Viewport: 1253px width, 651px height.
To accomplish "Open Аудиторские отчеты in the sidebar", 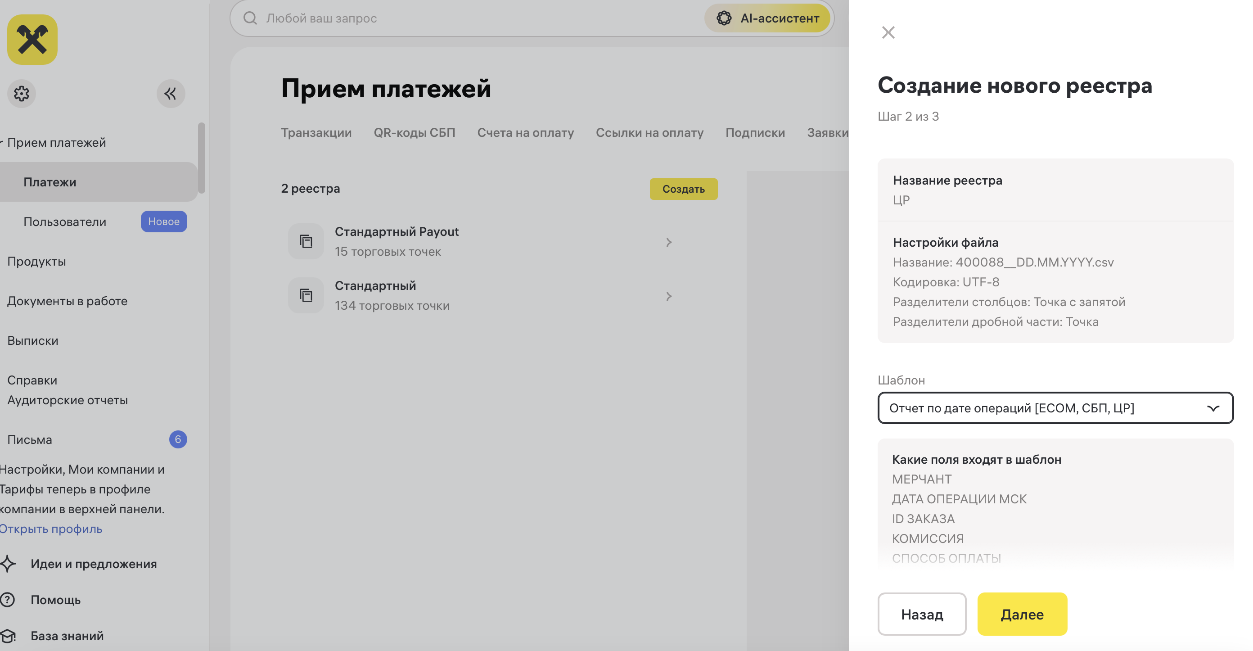I will [68, 400].
